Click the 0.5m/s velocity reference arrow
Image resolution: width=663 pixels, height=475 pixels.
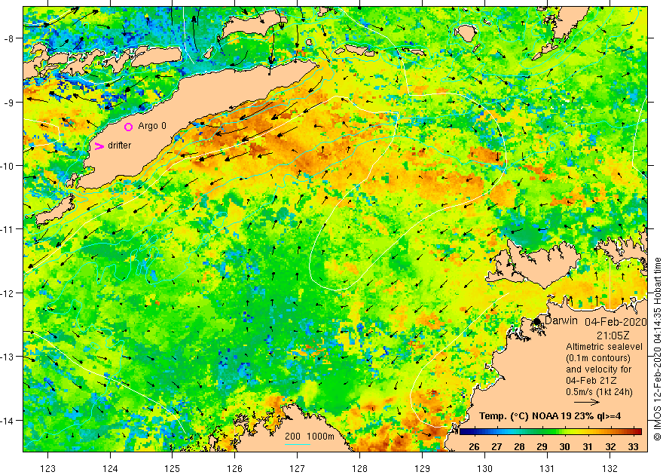click(x=587, y=402)
